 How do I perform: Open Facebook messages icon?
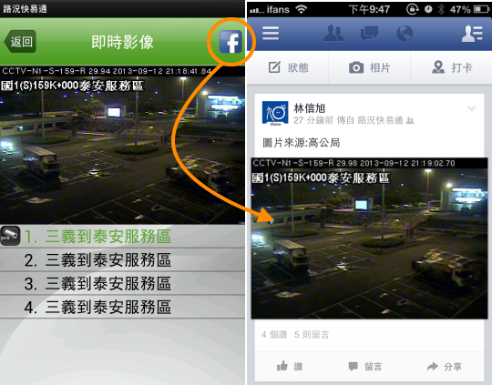coord(369,34)
